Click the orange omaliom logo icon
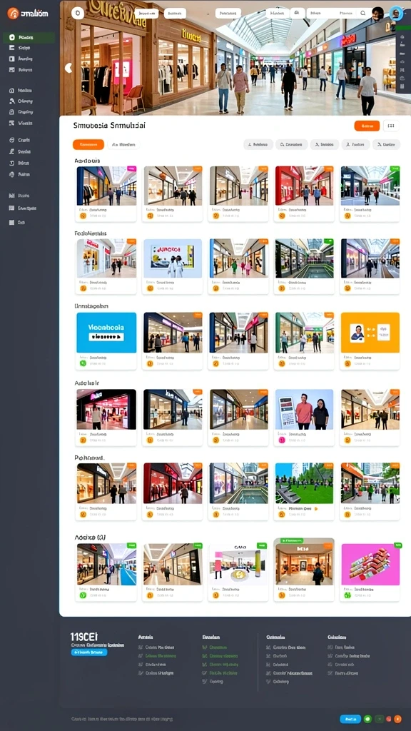 tap(13, 14)
